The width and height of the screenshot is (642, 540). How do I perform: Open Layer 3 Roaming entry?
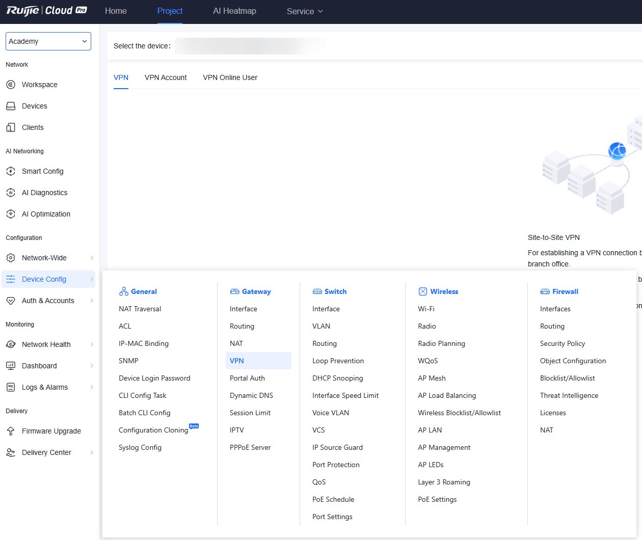(444, 482)
